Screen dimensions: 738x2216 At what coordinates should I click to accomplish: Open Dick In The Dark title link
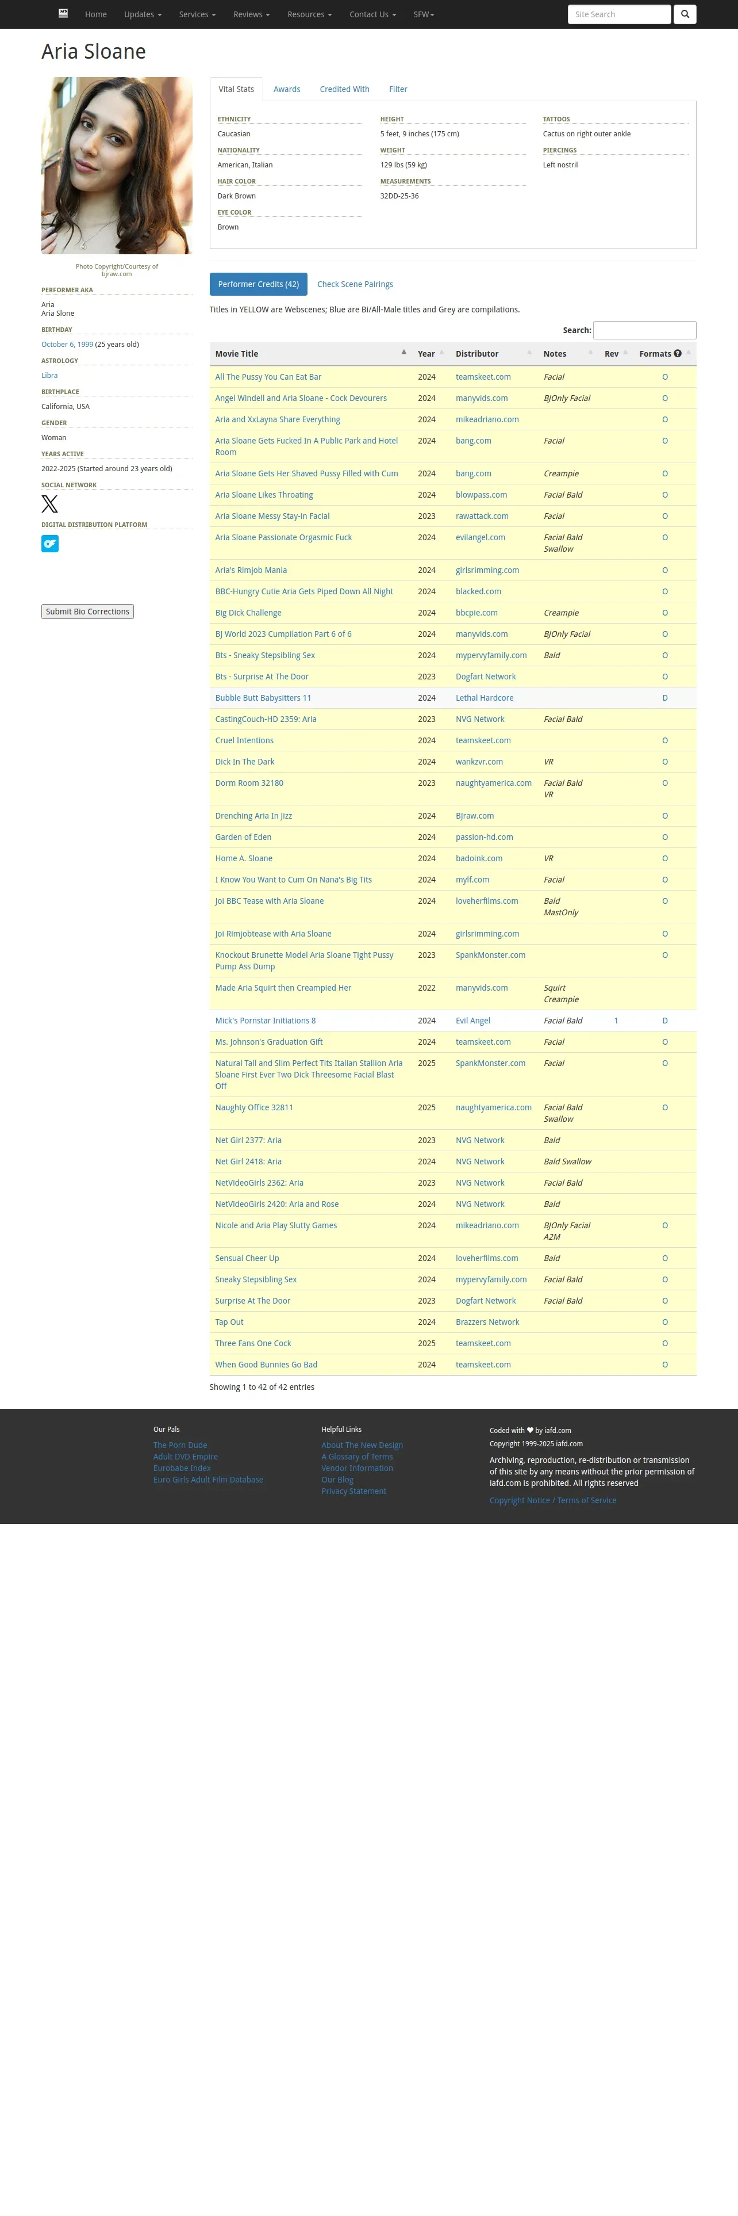pos(245,762)
